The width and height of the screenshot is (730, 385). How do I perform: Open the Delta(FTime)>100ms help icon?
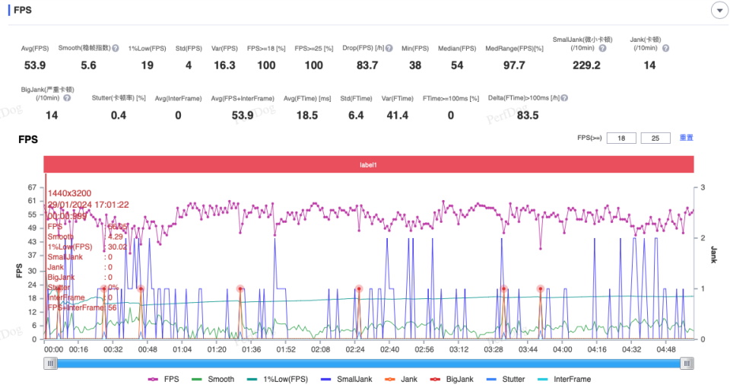pyautogui.click(x=564, y=98)
